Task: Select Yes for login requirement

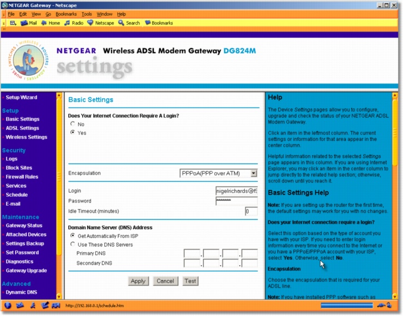Action: click(x=73, y=132)
